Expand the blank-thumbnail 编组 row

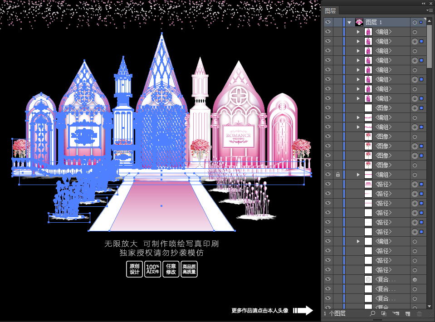358,241
